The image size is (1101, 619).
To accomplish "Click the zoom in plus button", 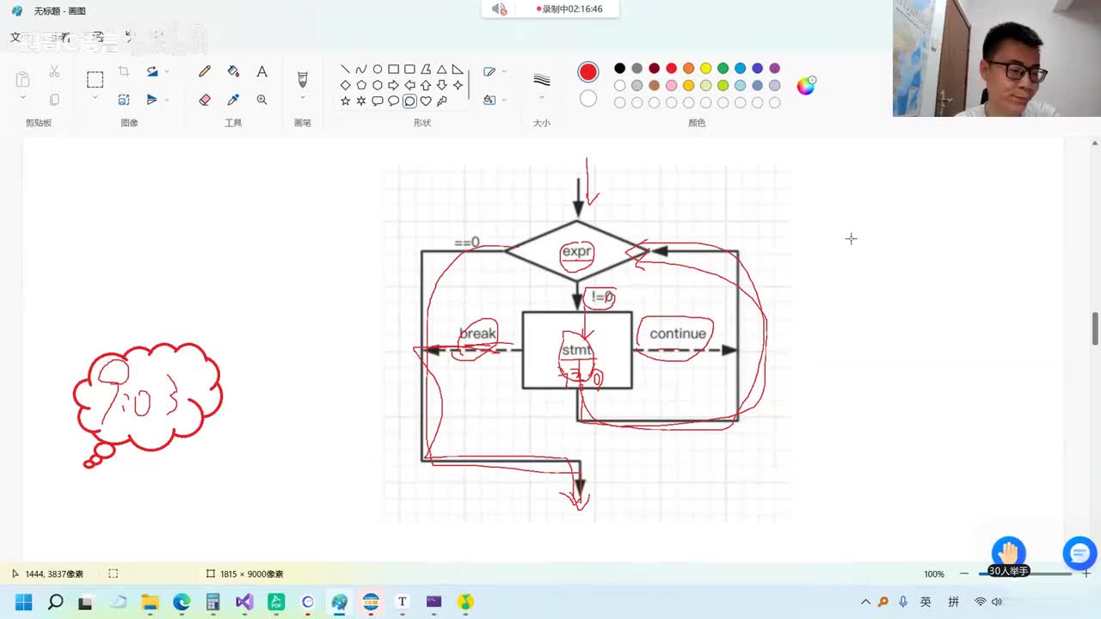I will pos(1086,573).
